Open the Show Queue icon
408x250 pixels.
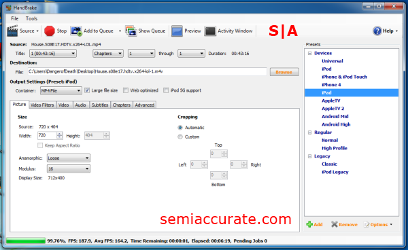pyautogui.click(x=131, y=31)
